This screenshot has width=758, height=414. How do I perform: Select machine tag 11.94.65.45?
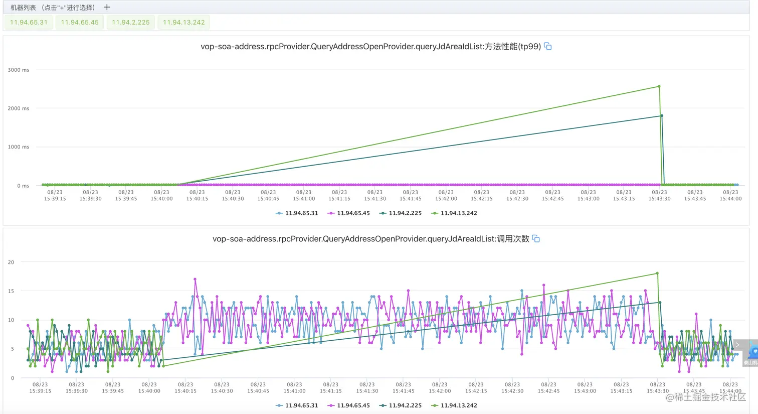tap(80, 23)
